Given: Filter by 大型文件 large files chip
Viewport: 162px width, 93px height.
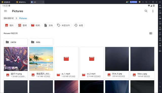Looking at the screenshot, I should click(64, 25).
